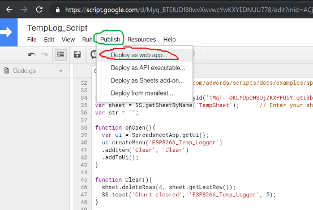The height and width of the screenshot is (210, 313).
Task: Click the 'TempSheet' string on line 35
Action: (x=214, y=105)
